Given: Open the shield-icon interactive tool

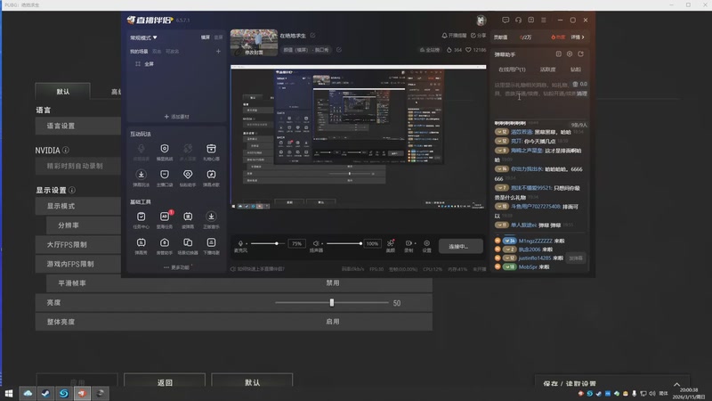Looking at the screenshot, I should point(165,149).
